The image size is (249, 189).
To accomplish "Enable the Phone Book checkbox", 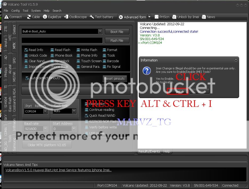I will point(52,56).
